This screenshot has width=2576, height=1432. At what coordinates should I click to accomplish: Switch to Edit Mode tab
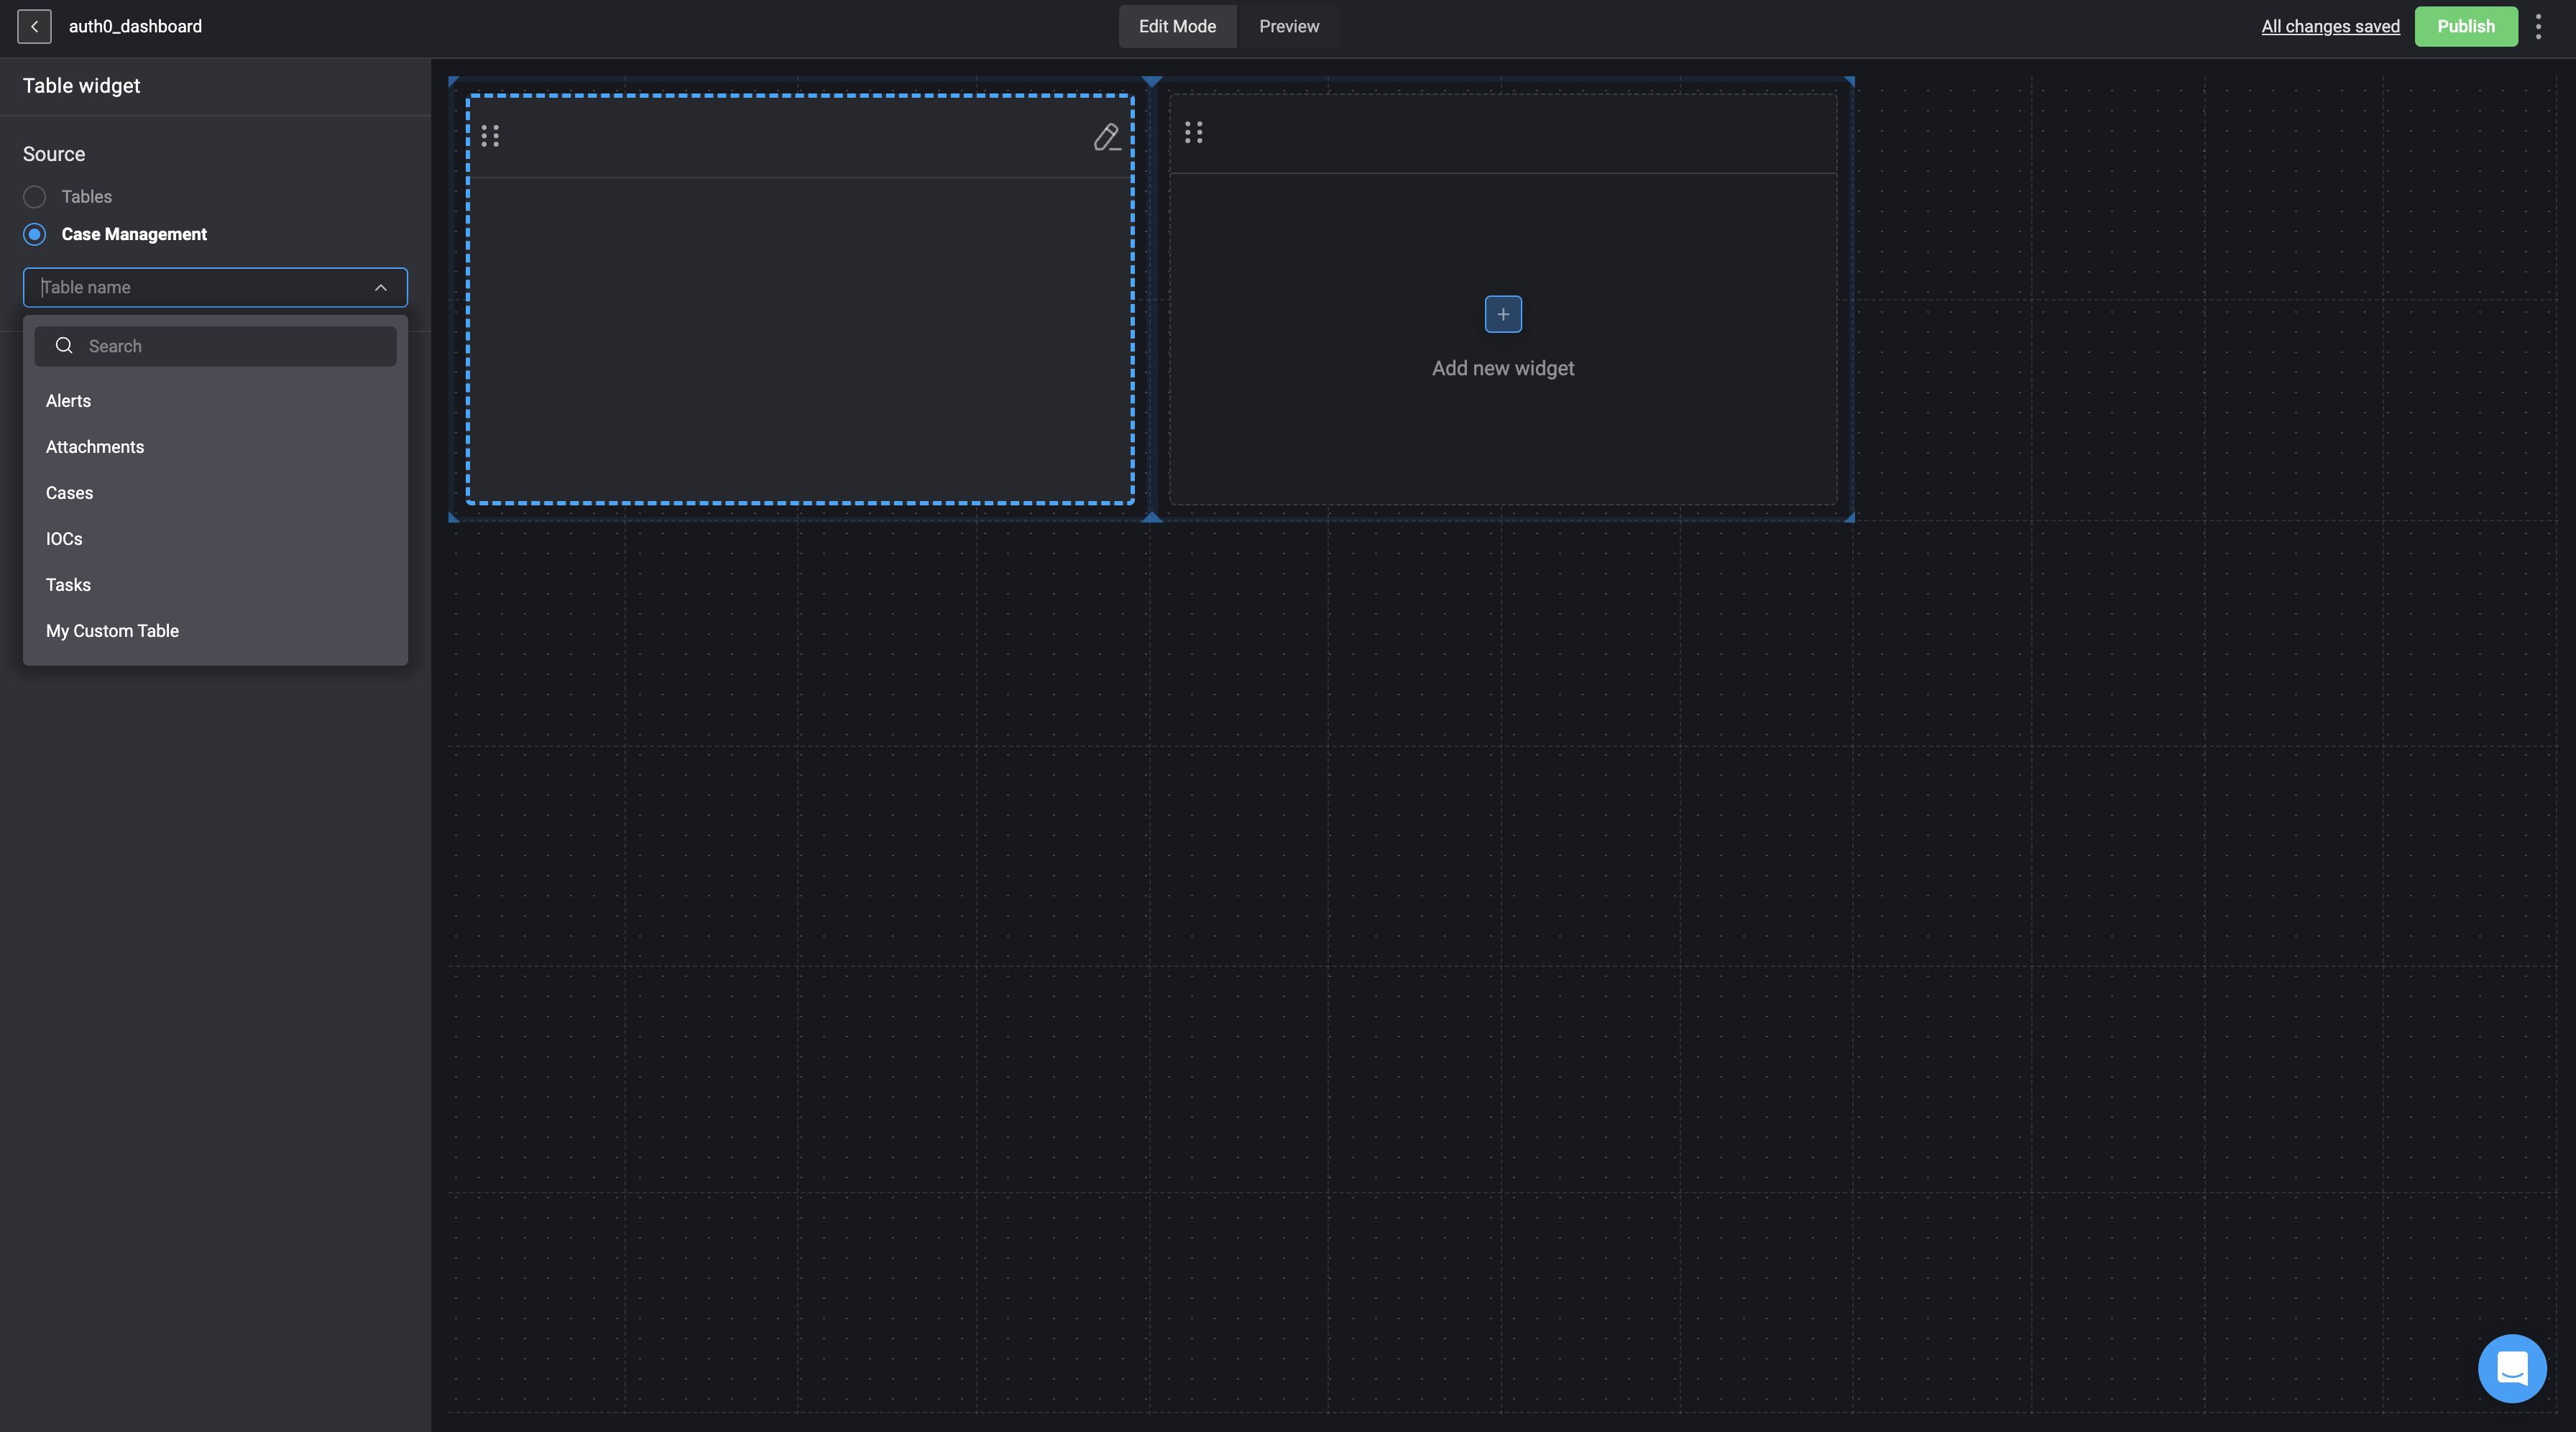coord(1177,27)
